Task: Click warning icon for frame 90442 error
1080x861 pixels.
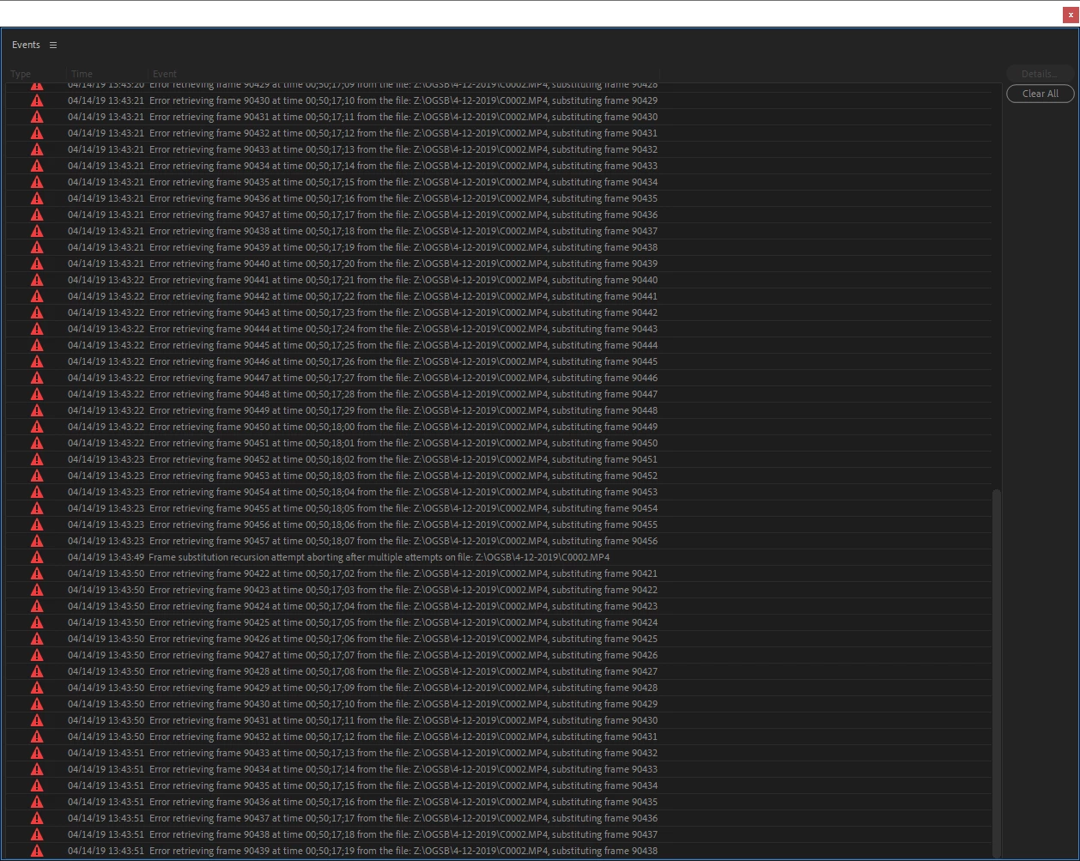Action: (x=37, y=296)
